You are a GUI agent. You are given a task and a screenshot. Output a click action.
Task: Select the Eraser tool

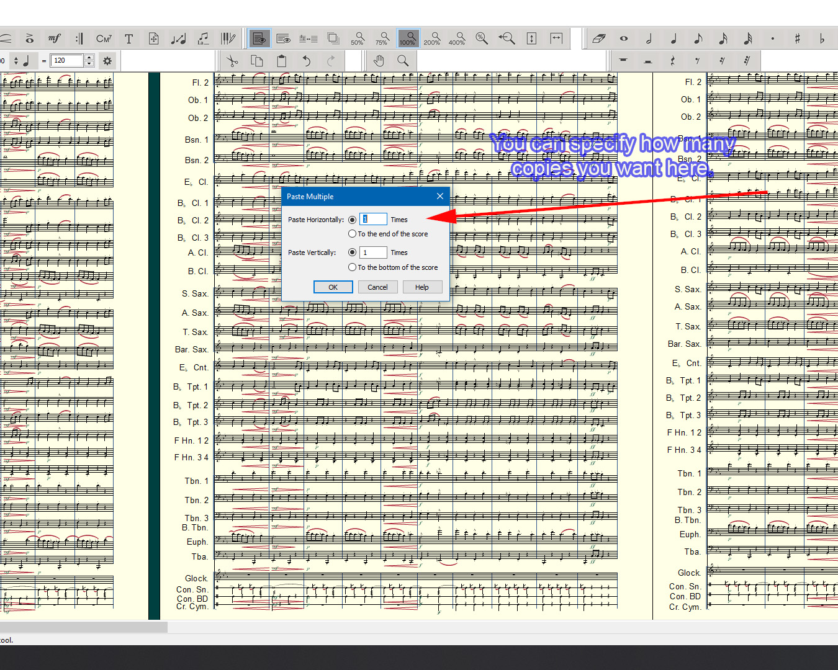point(598,38)
